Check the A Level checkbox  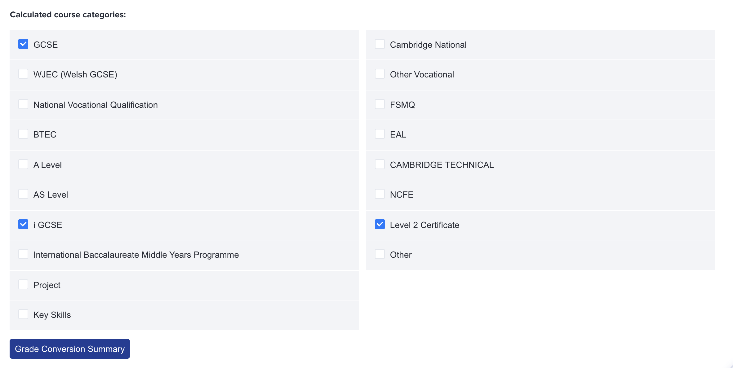point(23,164)
